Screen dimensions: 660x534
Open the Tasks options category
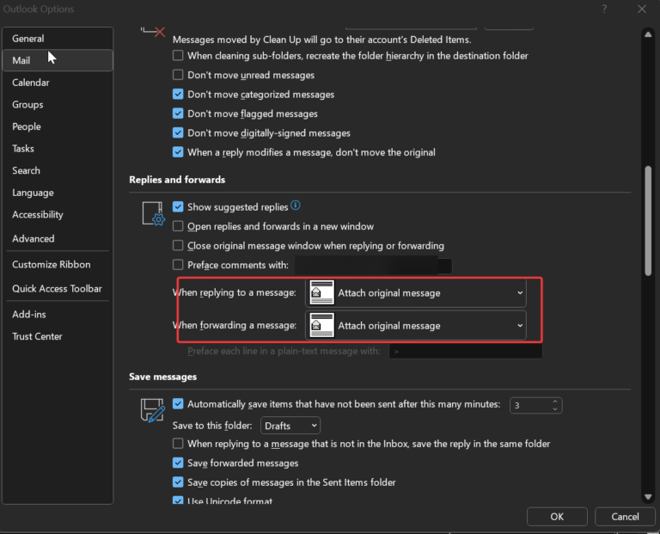click(58, 148)
